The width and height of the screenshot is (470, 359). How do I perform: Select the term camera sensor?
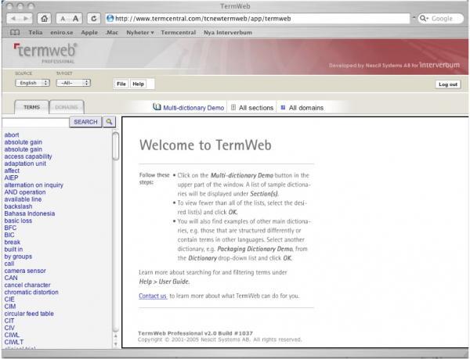pyautogui.click(x=25, y=271)
